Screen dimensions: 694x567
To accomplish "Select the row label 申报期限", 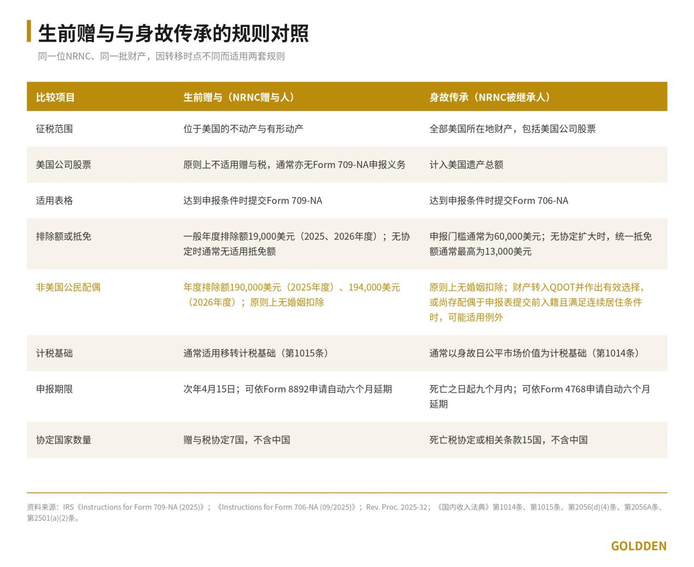I will coord(54,389).
